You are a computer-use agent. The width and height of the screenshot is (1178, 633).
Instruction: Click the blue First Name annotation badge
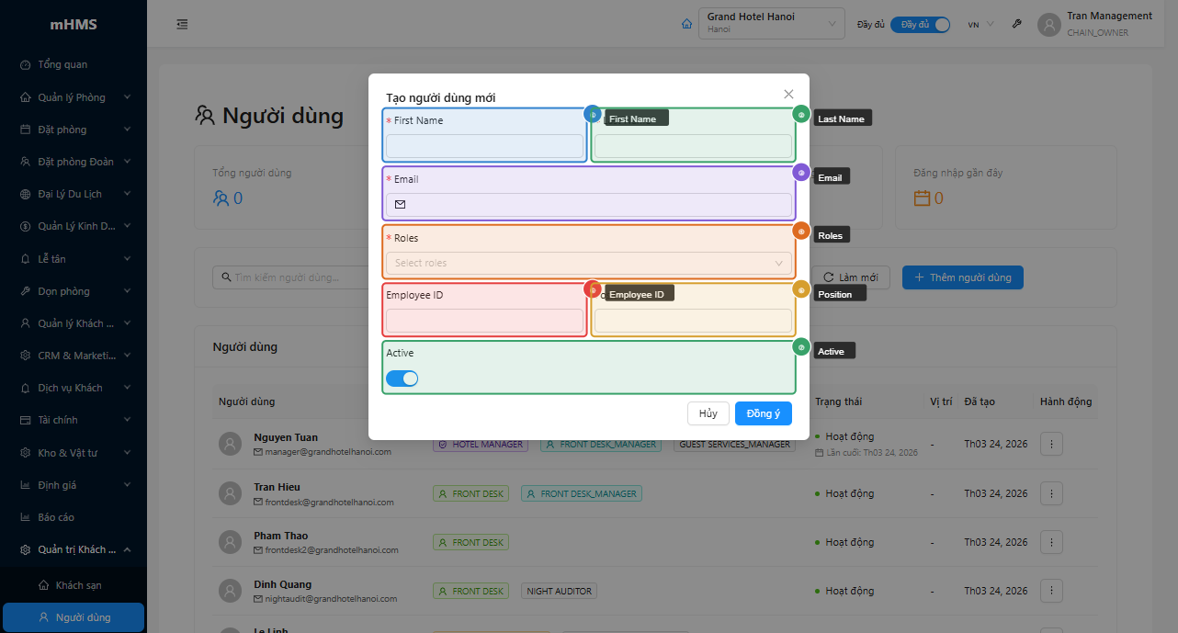coord(593,115)
